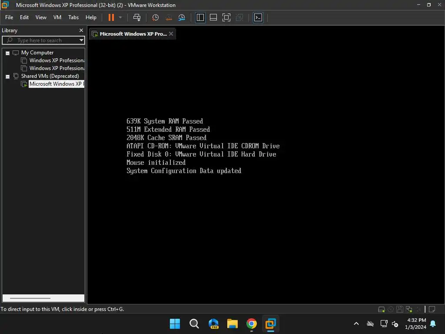445x334 pixels.
Task: Click the hard disk status icon
Action: coord(382,309)
